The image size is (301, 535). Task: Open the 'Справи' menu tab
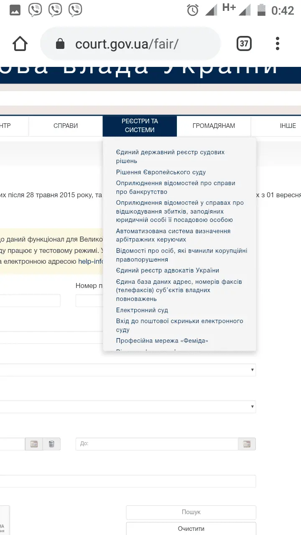66,126
